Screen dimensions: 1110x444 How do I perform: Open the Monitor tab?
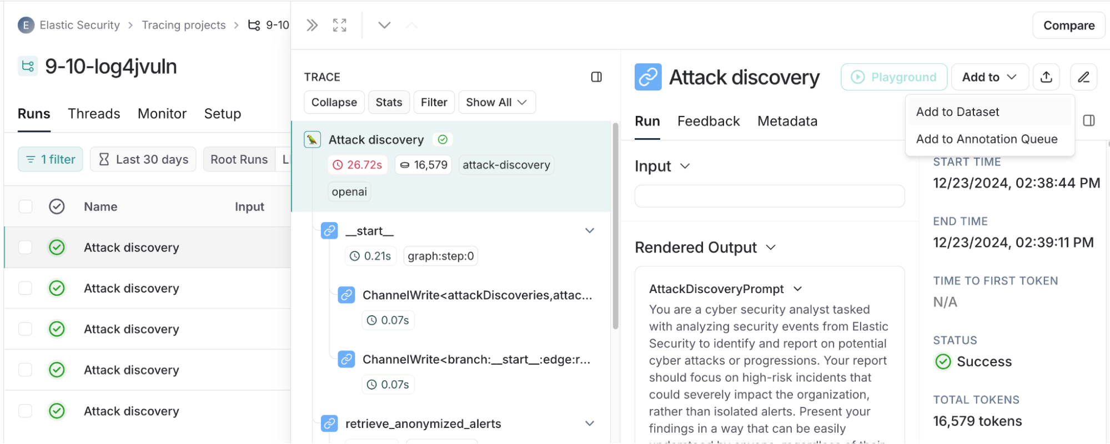[x=162, y=114]
